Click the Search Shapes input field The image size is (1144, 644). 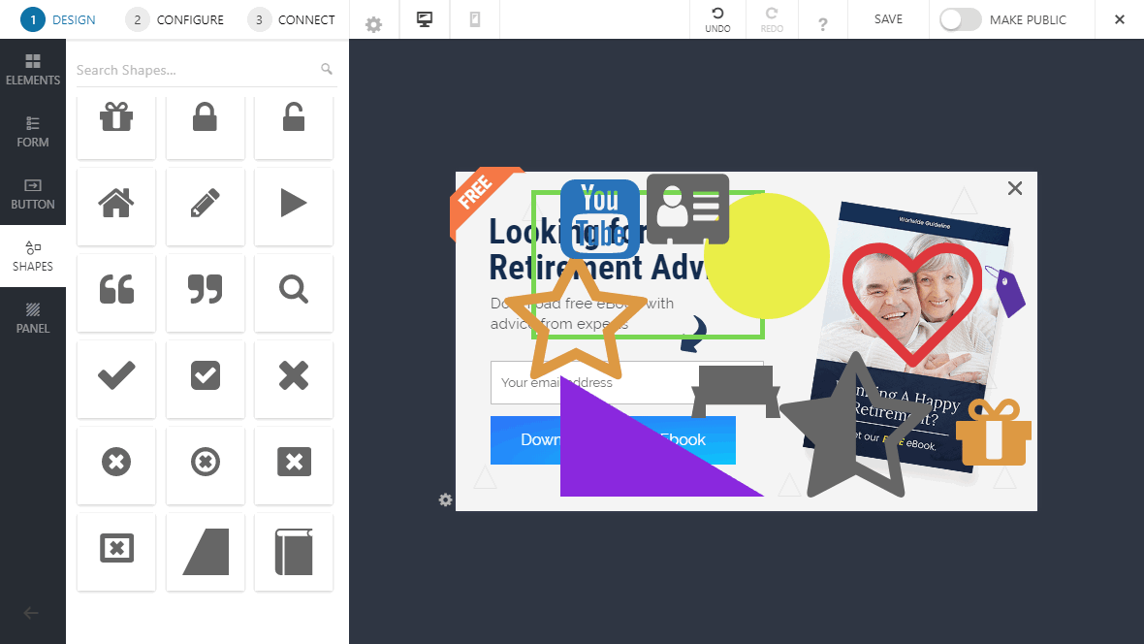click(194, 69)
